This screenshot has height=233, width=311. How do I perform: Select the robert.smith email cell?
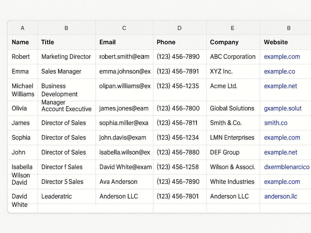pos(124,57)
